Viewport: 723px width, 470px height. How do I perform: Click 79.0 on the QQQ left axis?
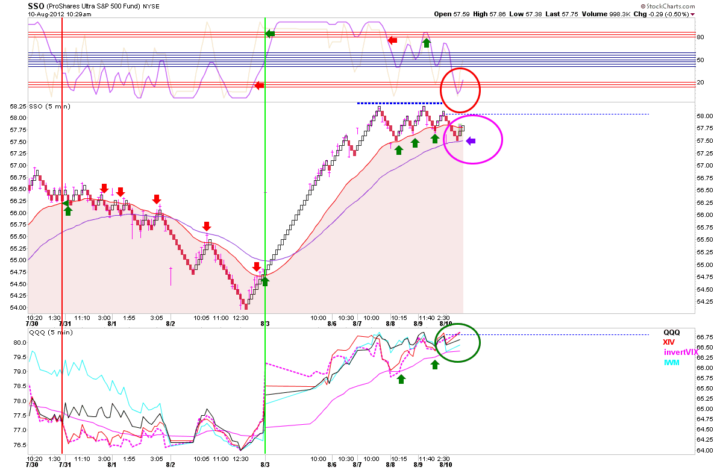pos(20,372)
